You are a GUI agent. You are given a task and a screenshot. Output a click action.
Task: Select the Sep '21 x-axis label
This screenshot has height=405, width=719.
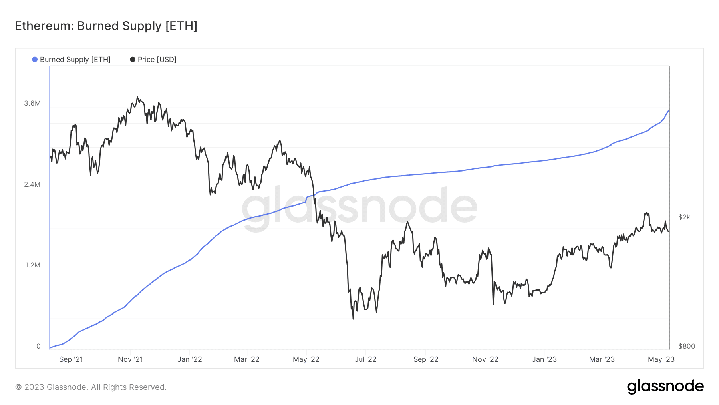[x=71, y=359]
